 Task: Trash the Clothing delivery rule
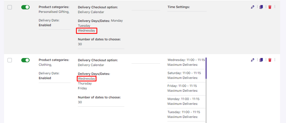[270, 60]
